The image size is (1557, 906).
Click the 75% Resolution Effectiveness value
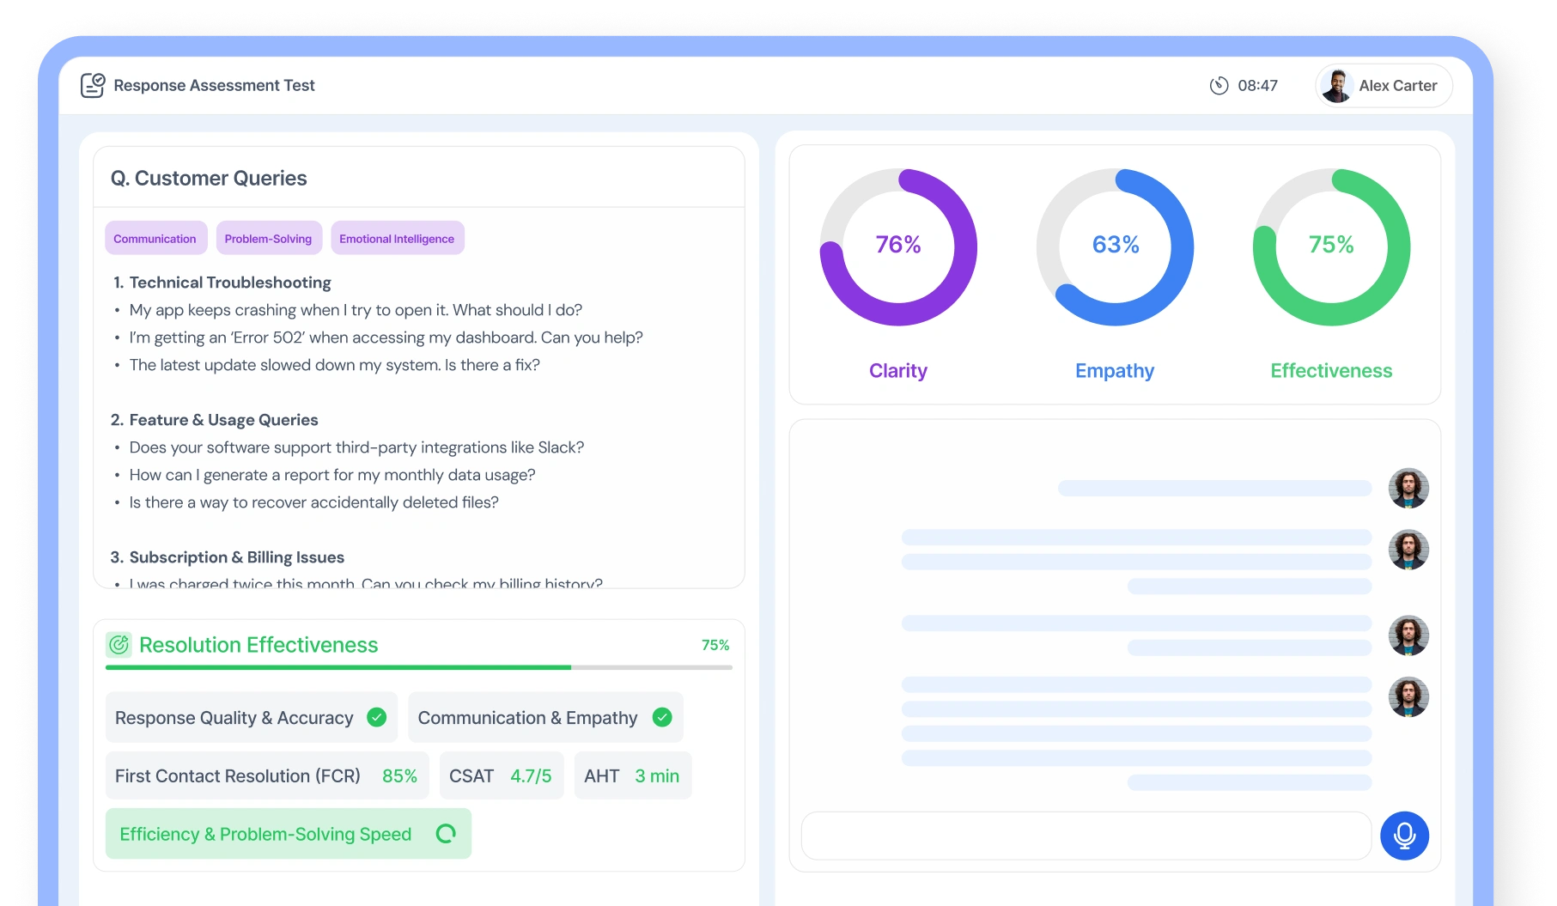coord(715,645)
